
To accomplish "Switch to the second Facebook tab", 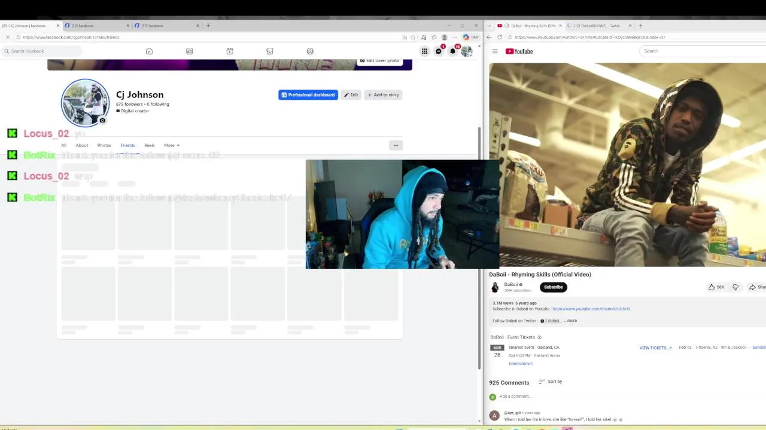I will tap(96, 26).
